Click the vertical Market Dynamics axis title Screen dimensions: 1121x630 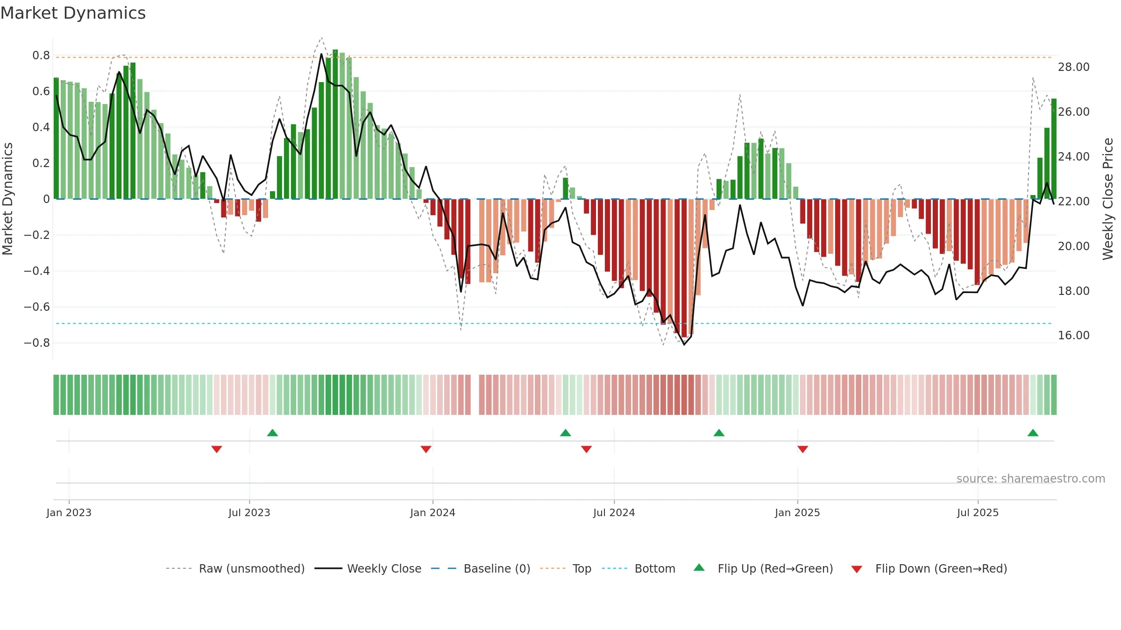[7, 199]
